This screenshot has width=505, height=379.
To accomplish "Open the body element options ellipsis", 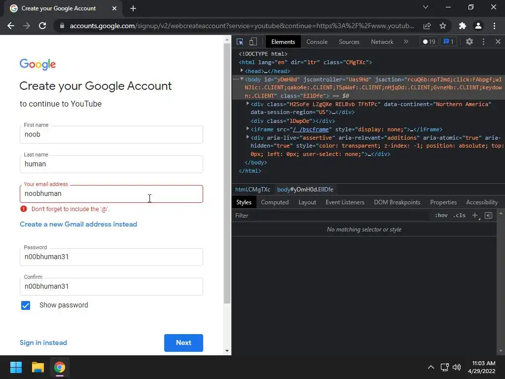I will click(x=236, y=79).
